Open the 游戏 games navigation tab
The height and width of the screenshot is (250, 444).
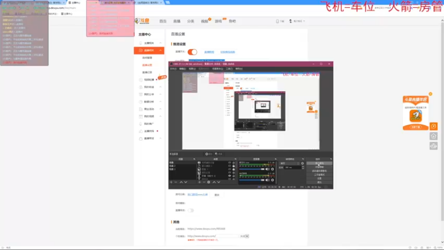pyautogui.click(x=218, y=21)
